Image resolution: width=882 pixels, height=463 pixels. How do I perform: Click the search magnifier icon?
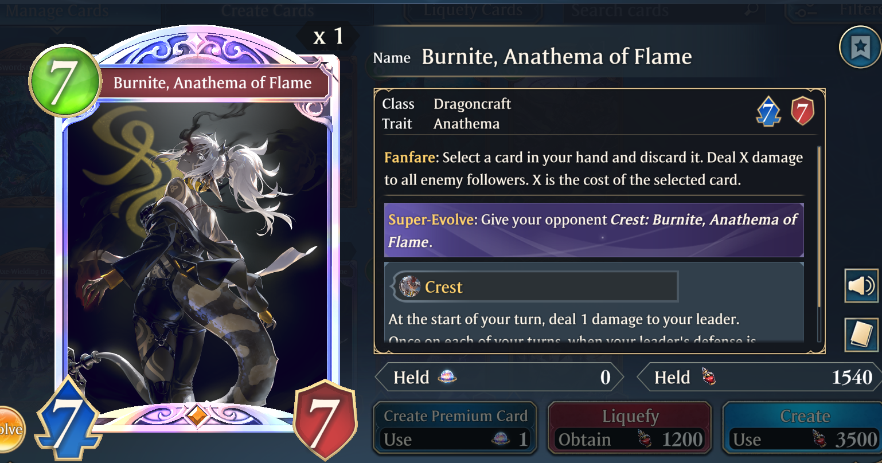751,9
